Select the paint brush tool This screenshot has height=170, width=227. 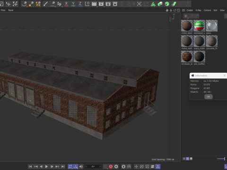tap(45, 4)
